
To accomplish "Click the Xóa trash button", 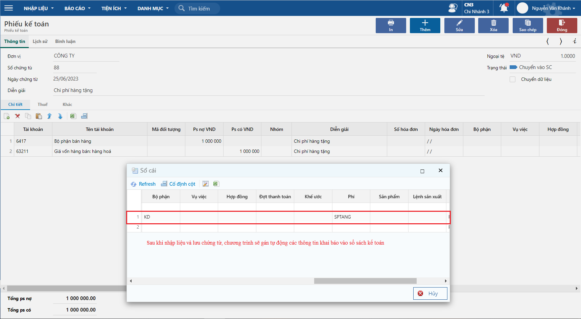I will pos(493,25).
